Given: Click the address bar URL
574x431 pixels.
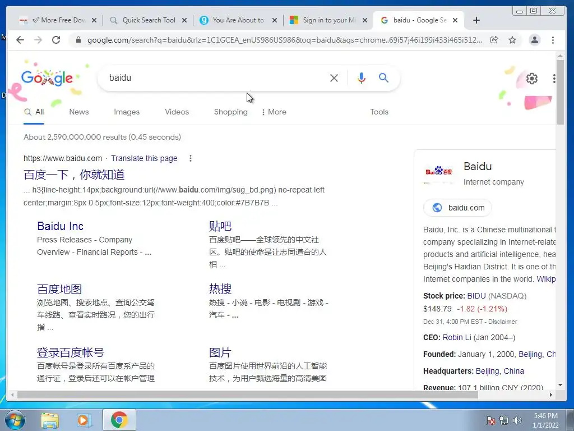Looking at the screenshot, I should [284, 40].
